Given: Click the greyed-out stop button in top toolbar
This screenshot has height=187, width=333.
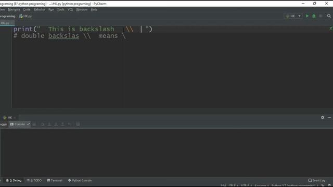Looking at the screenshot, I should coord(321,16).
